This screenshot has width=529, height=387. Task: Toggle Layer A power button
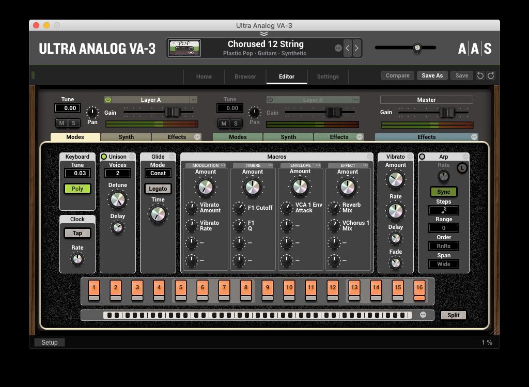[x=108, y=100]
